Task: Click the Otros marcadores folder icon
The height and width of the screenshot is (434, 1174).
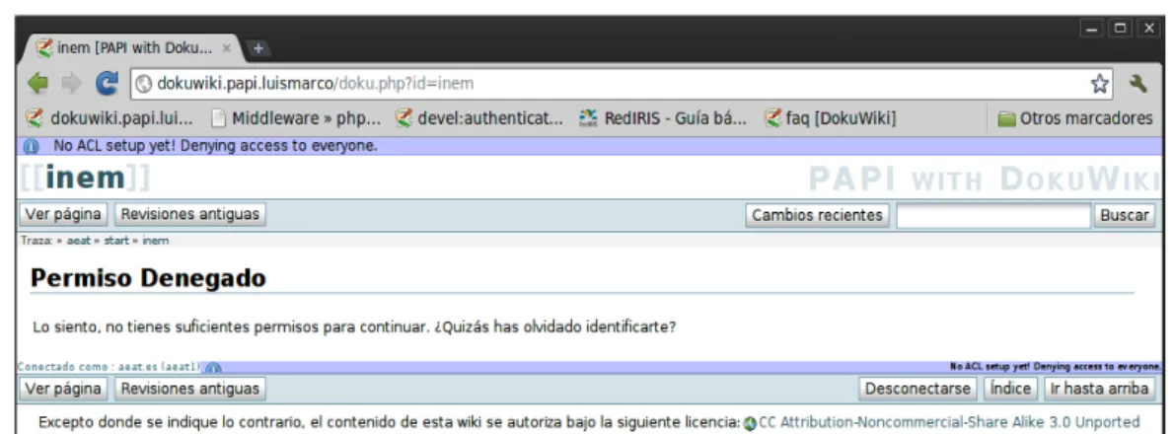Action: tap(1007, 119)
